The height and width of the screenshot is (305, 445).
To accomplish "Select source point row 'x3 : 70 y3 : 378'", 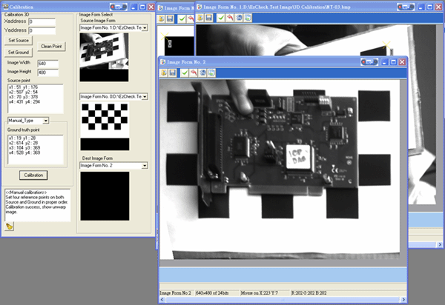I will [x=23, y=97].
